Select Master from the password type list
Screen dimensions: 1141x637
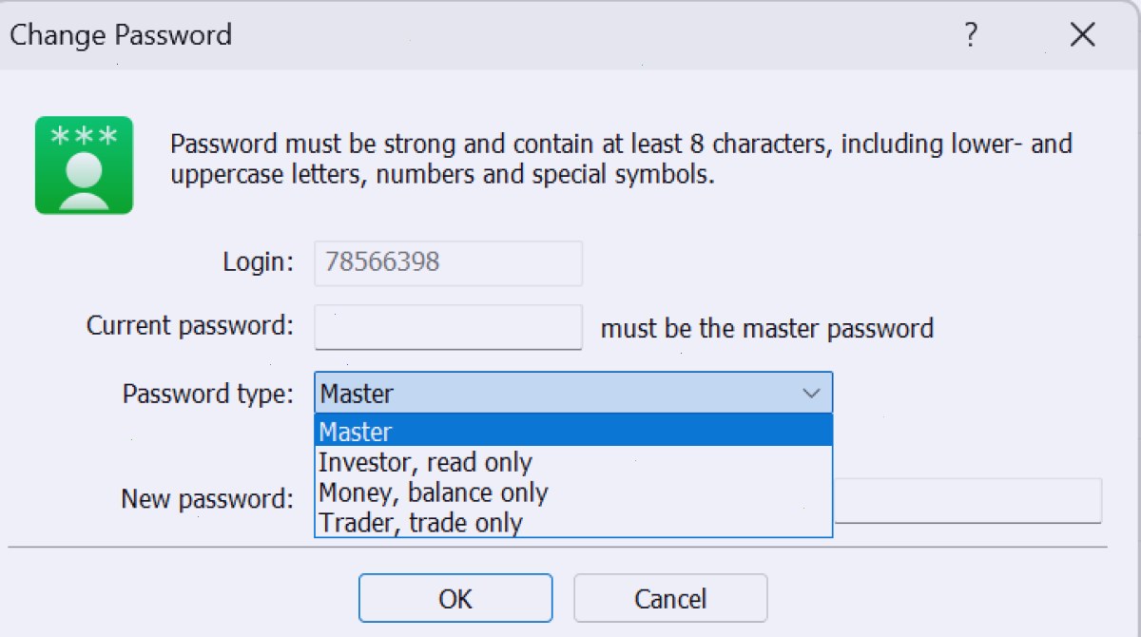(573, 432)
